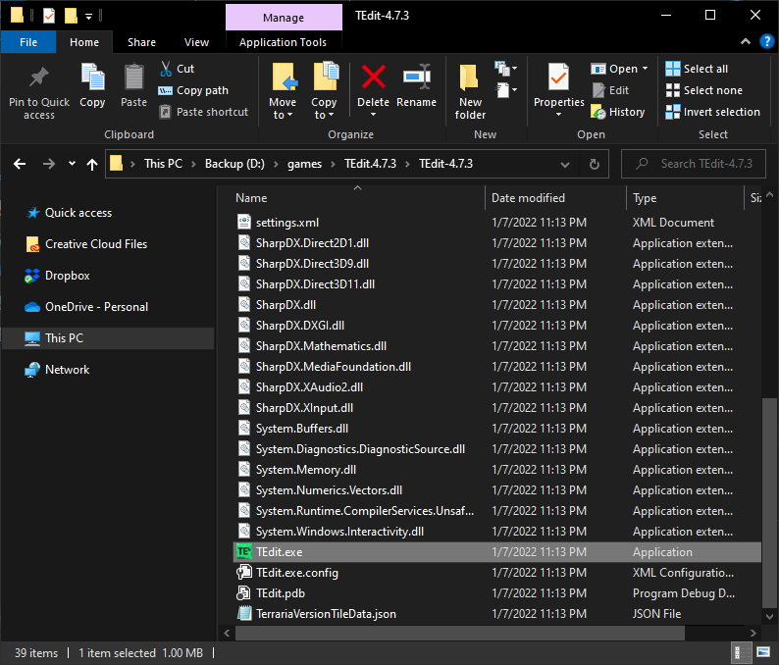Click Select all in the ribbon

click(x=697, y=69)
